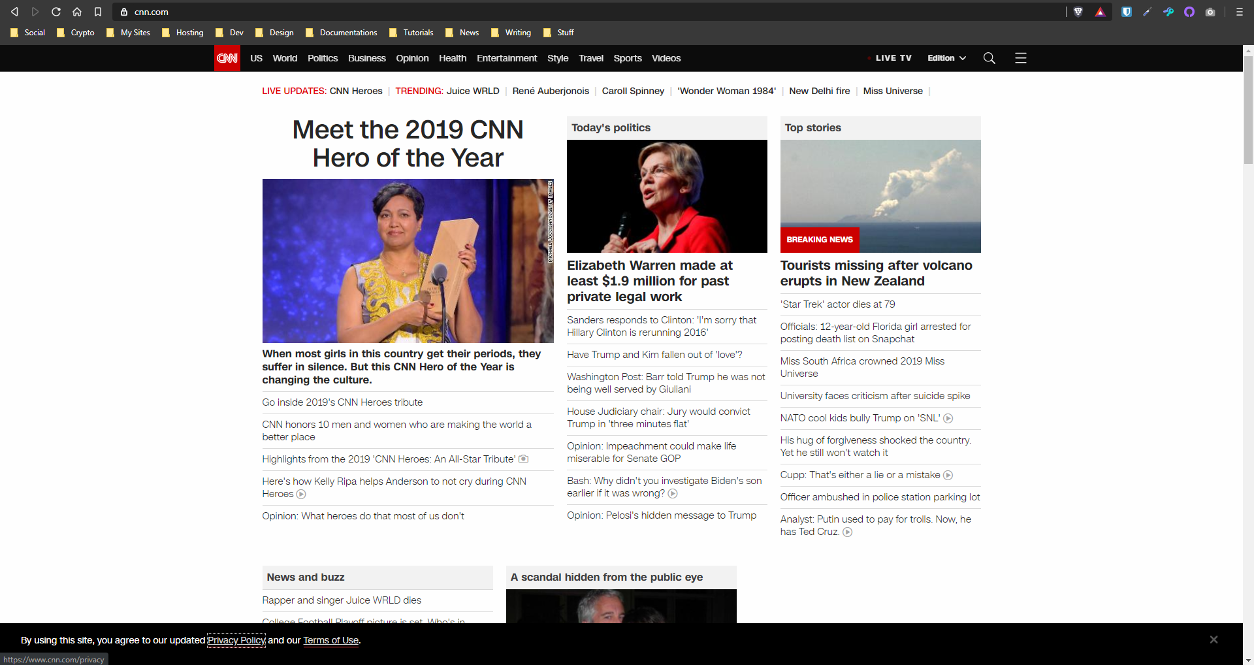Click the Brave Shields lion icon
Viewport: 1254px width, 665px height.
click(x=1078, y=12)
